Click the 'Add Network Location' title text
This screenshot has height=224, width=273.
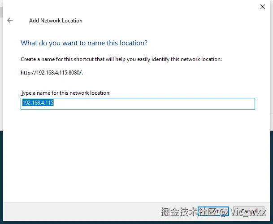pos(56,21)
